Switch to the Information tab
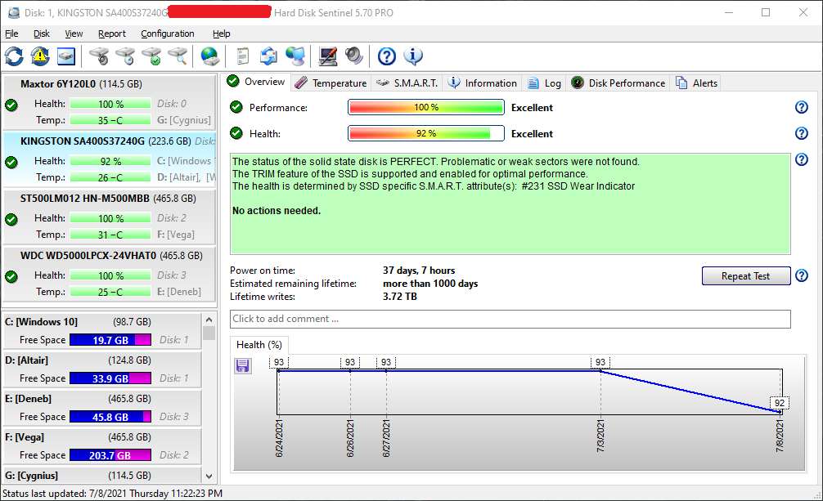The height and width of the screenshot is (501, 823). 483,83
